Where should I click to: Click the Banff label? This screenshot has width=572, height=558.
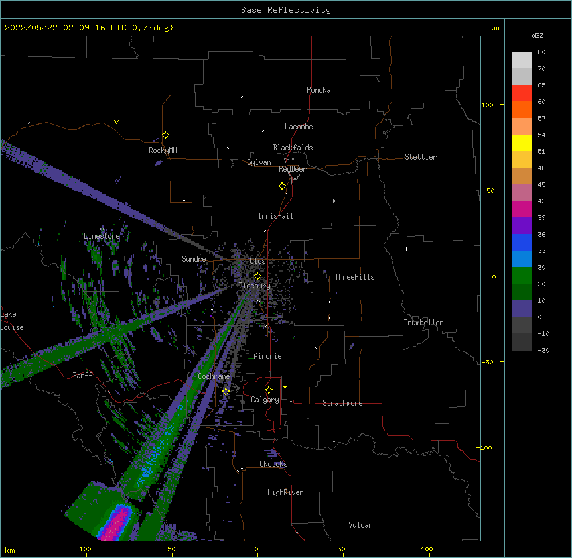[x=82, y=376]
